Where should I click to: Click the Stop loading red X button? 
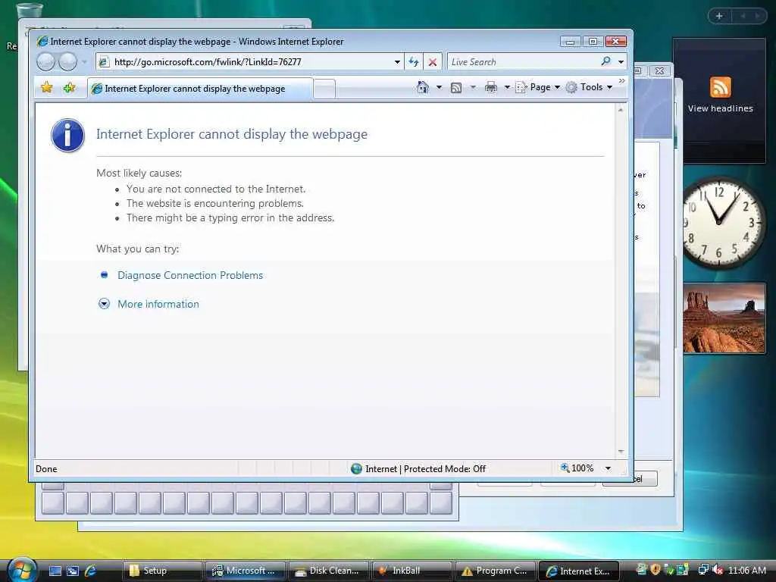tap(433, 62)
